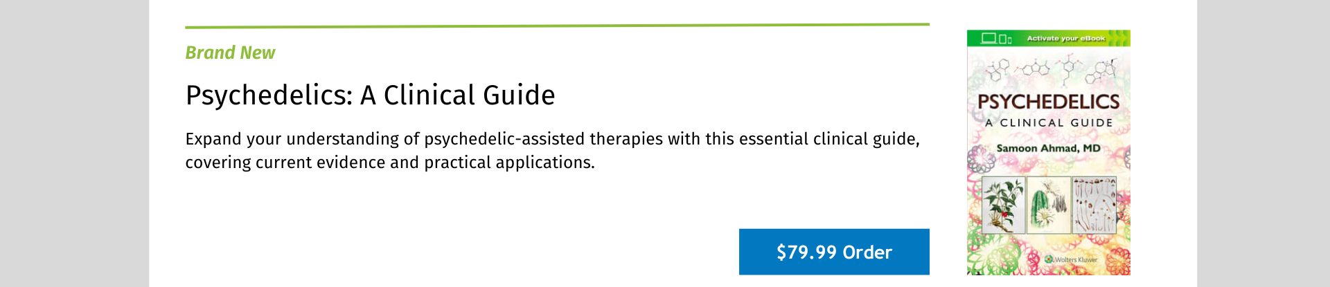Screen dimensions: 1330x287
Task: Click the plant illustration on the cover
Action: click(1003, 205)
